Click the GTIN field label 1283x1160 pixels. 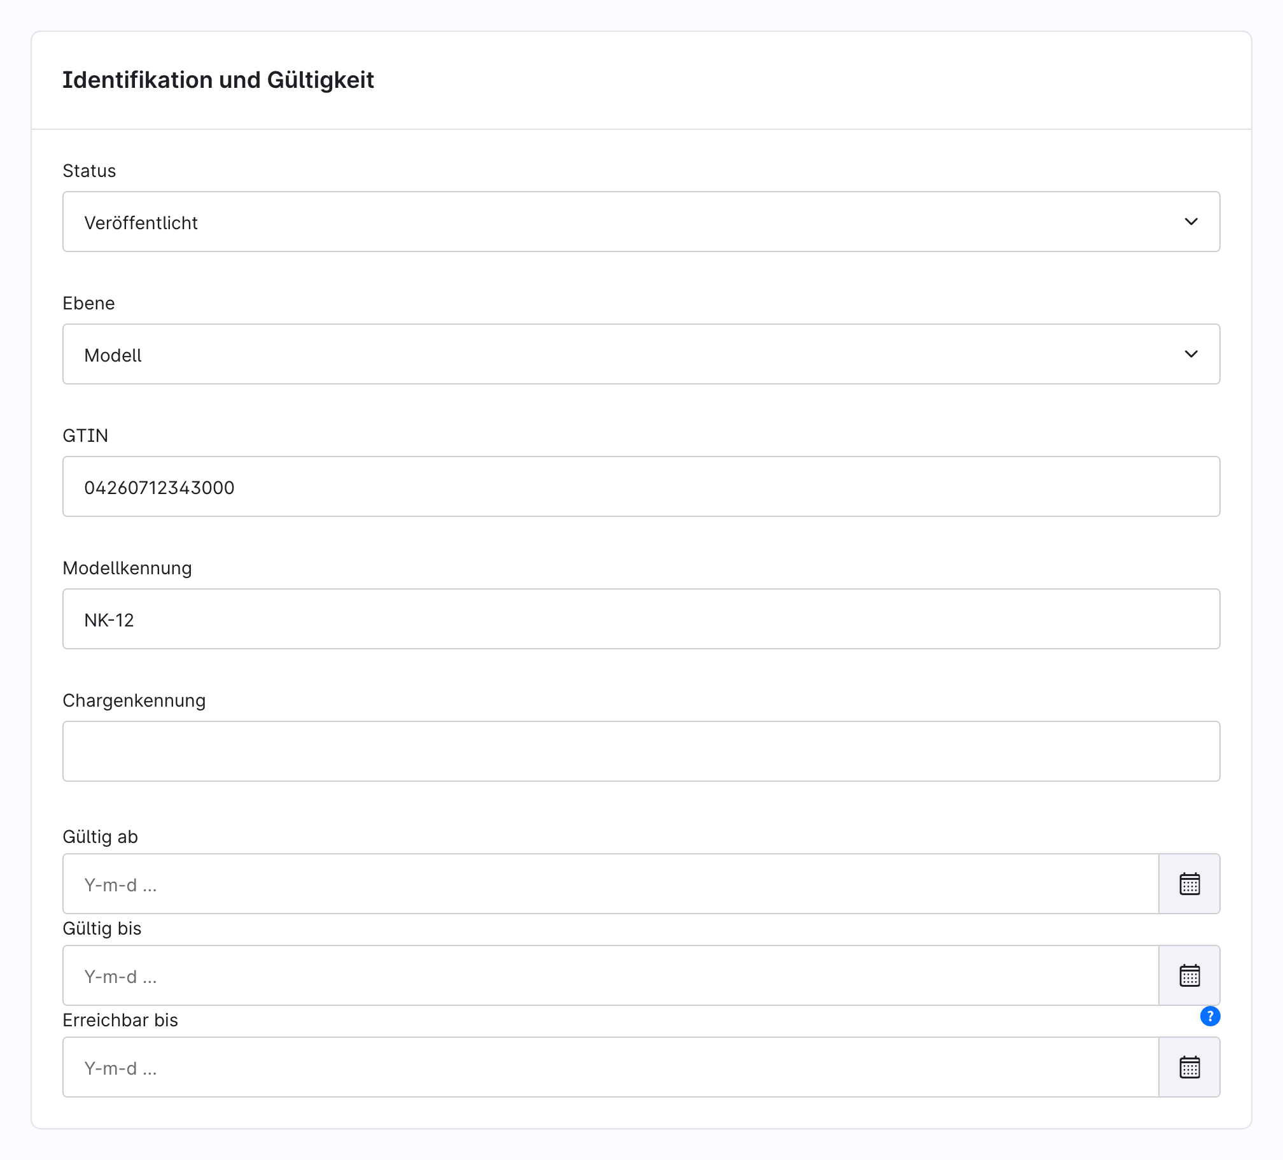tap(85, 435)
